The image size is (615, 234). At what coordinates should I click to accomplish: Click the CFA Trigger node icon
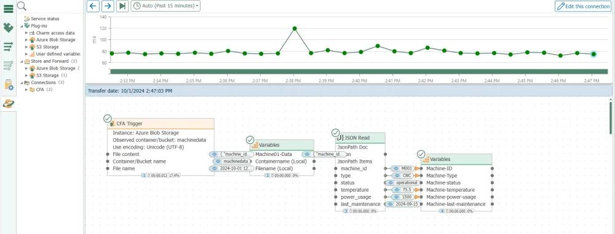[113, 124]
